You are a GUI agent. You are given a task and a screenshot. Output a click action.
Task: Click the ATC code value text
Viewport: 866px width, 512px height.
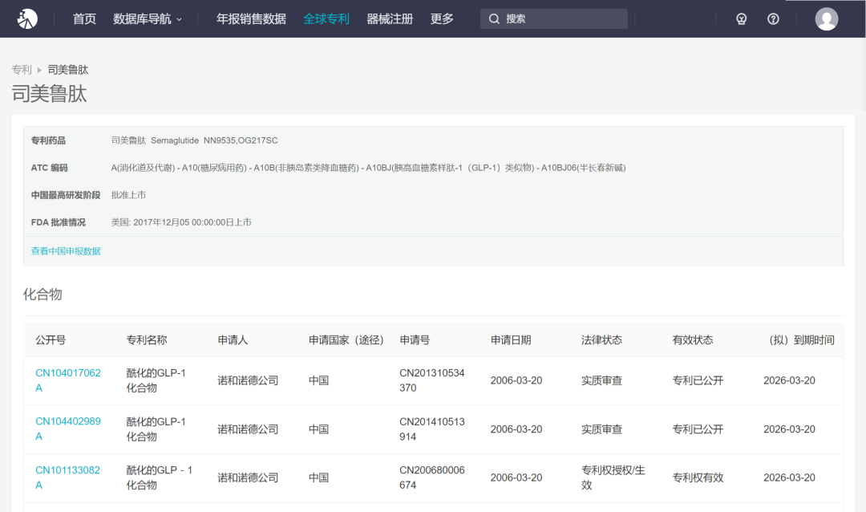coord(368,168)
